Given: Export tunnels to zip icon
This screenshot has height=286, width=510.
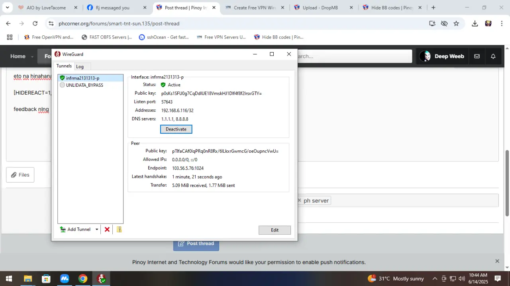Looking at the screenshot, I should (119, 230).
